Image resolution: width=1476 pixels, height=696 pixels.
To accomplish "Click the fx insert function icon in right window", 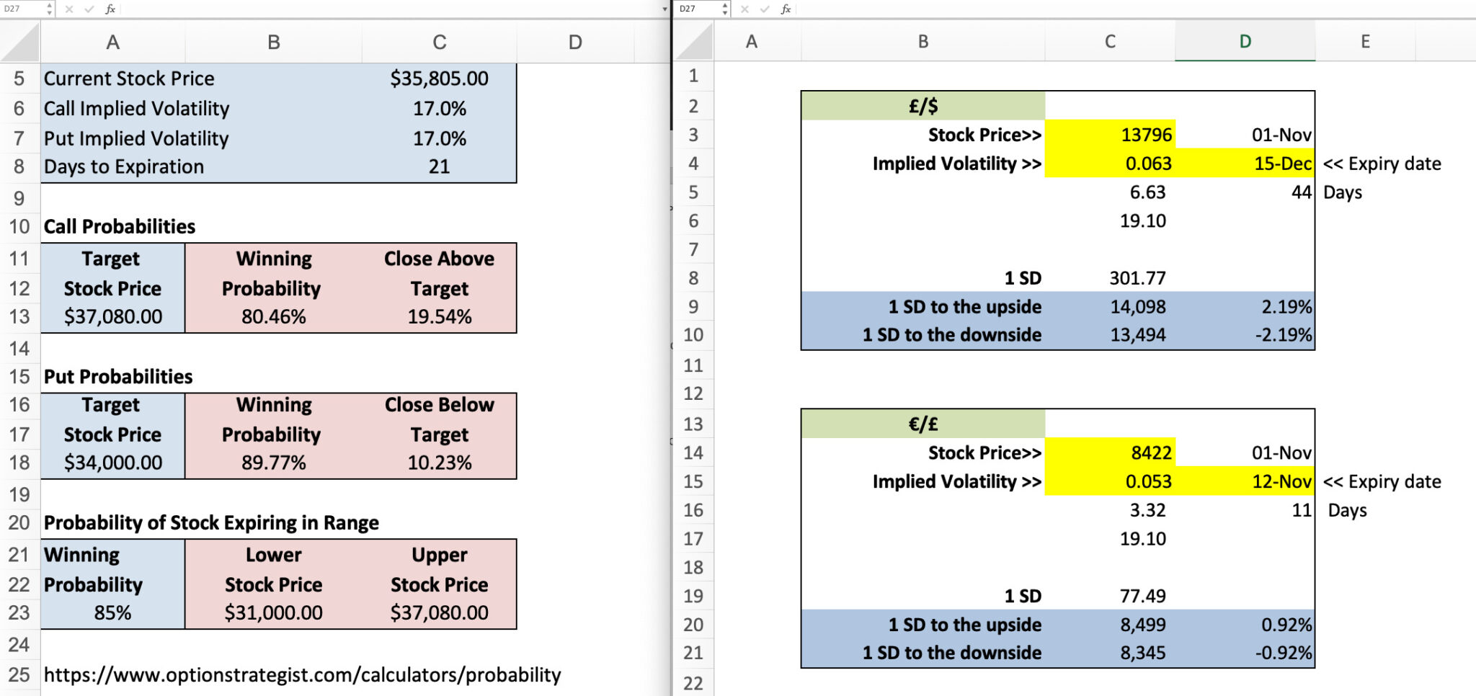I will point(786,9).
